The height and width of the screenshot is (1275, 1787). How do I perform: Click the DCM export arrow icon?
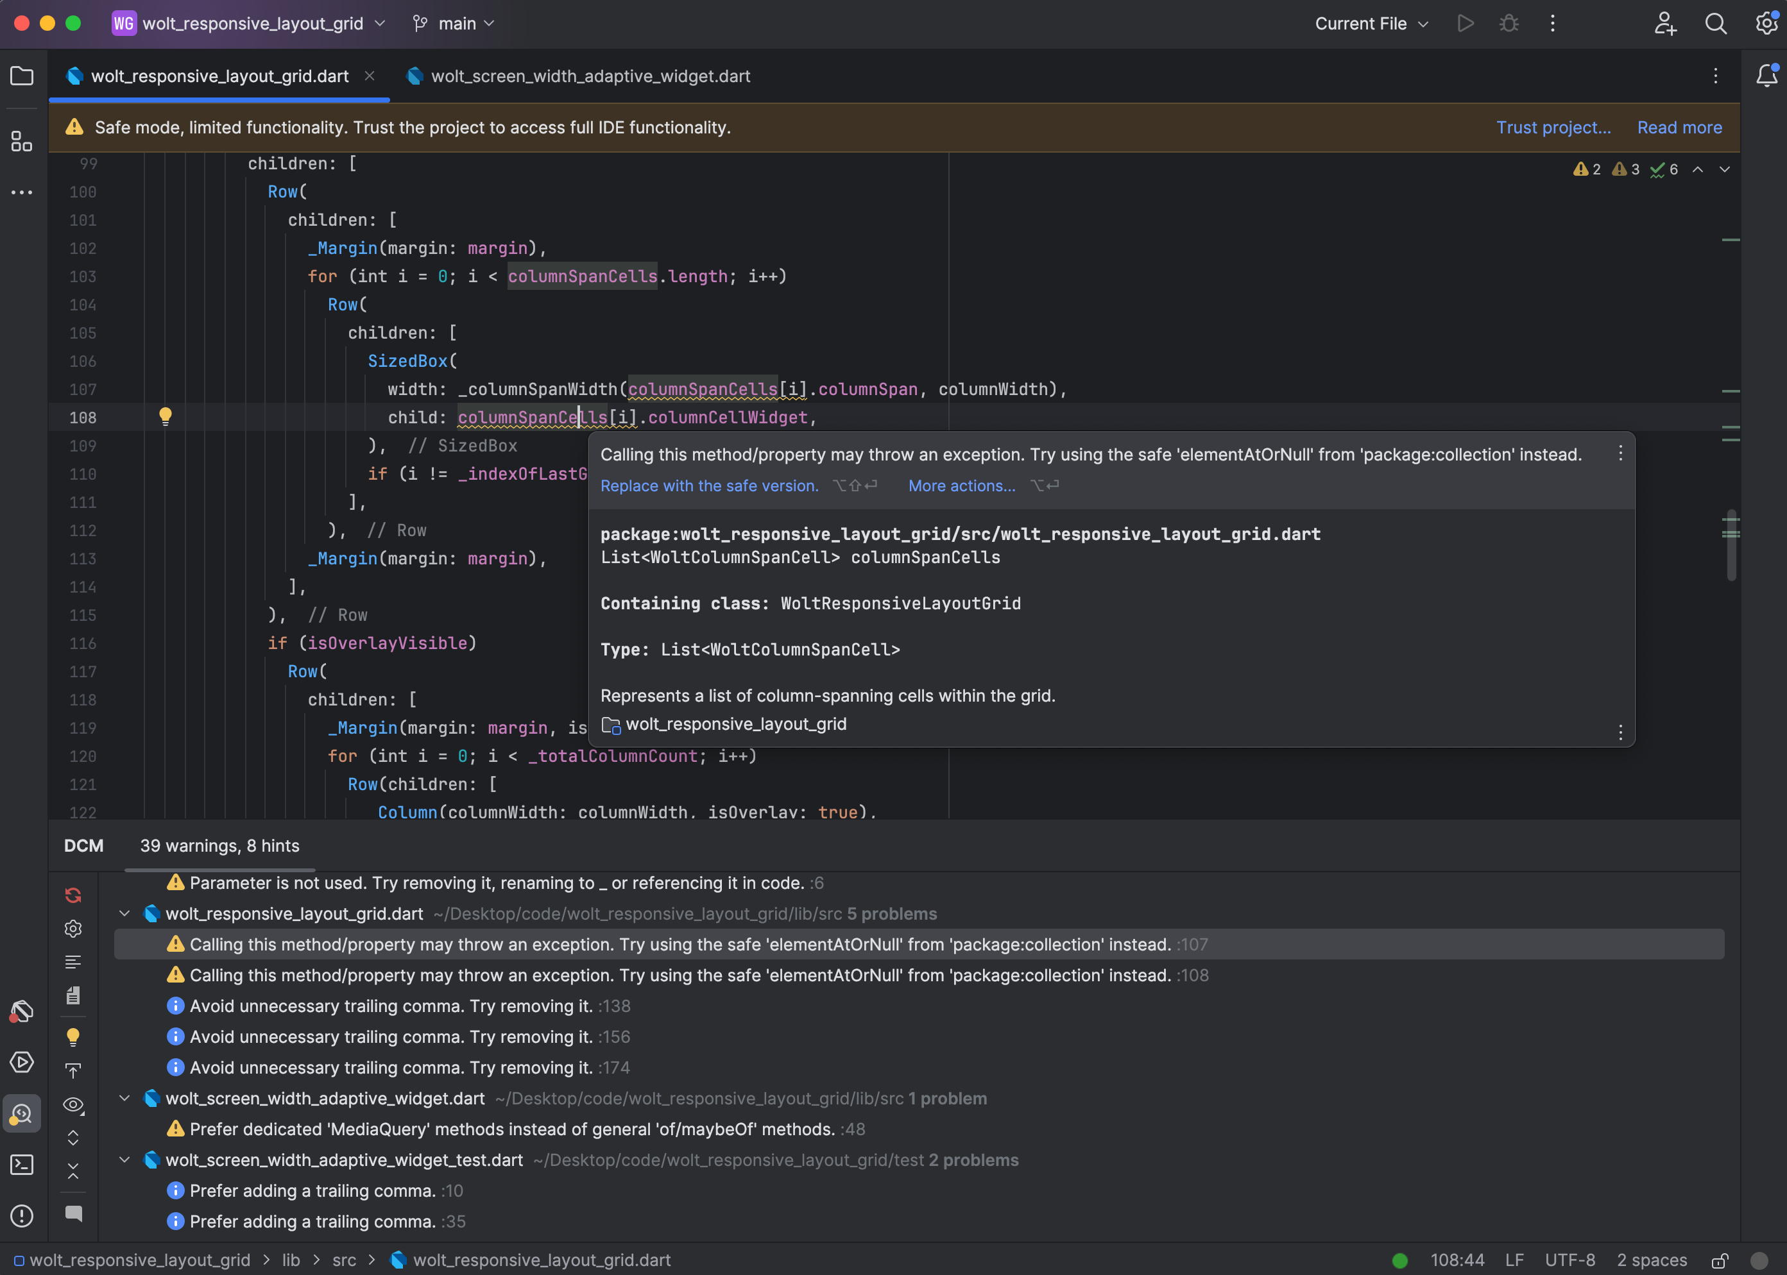pos(73,1071)
